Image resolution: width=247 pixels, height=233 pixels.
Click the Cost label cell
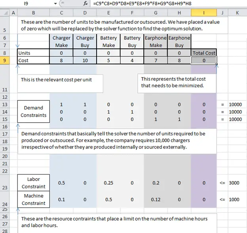pyautogui.click(x=33, y=60)
